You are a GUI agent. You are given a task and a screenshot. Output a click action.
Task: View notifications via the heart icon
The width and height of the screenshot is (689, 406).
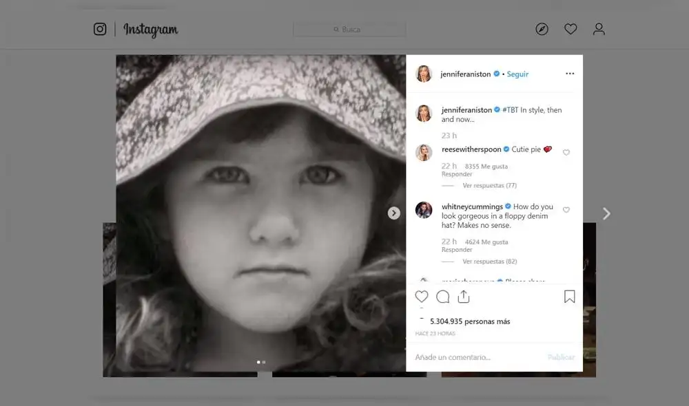(x=570, y=29)
